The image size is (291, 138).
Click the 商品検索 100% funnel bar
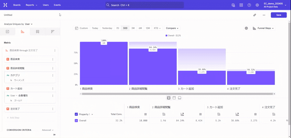[104, 63]
